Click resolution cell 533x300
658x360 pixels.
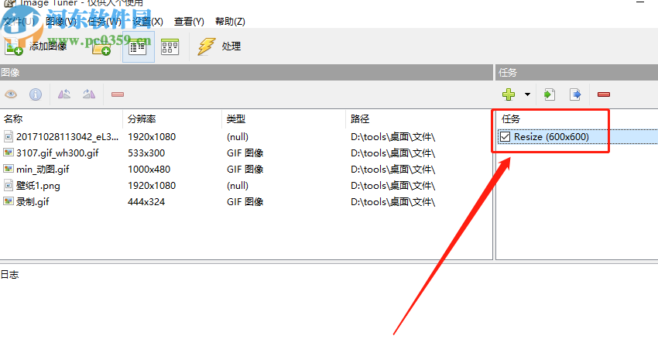[x=146, y=153]
